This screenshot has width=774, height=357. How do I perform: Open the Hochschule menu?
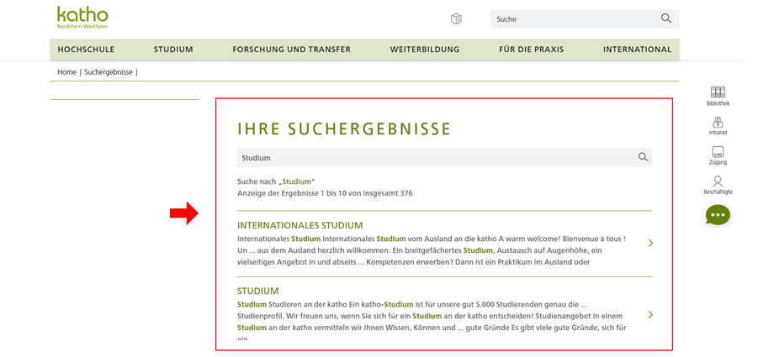pyautogui.click(x=86, y=50)
